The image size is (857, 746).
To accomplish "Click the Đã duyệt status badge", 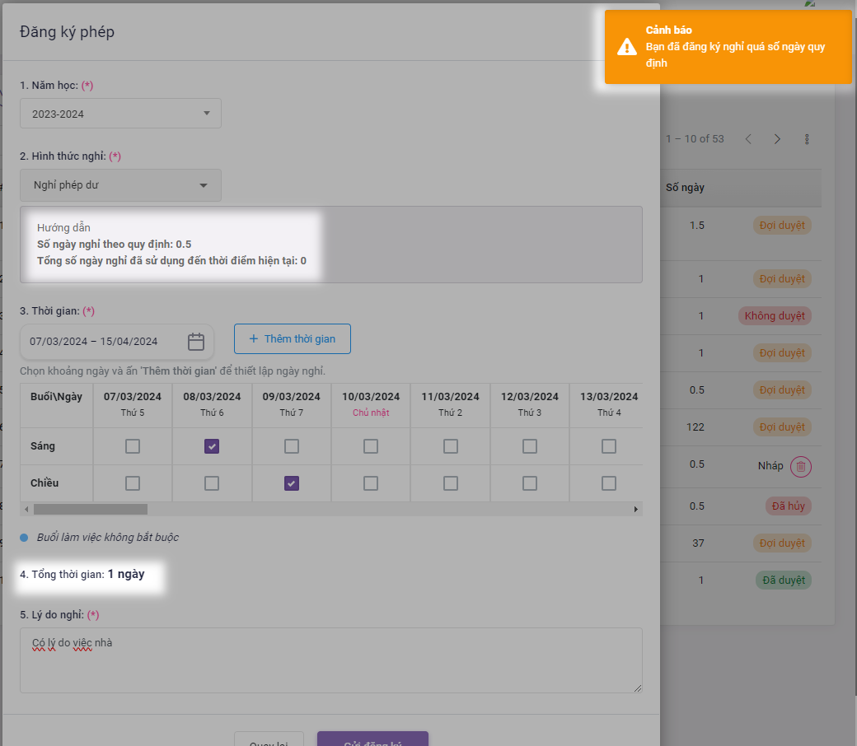I will coord(783,580).
